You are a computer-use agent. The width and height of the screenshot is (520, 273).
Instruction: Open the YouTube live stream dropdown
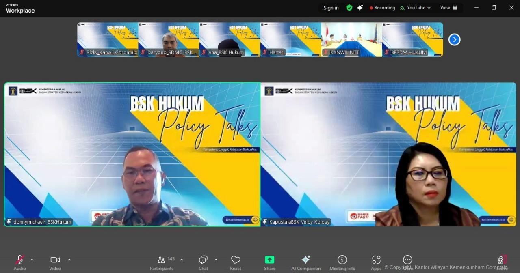point(415,8)
